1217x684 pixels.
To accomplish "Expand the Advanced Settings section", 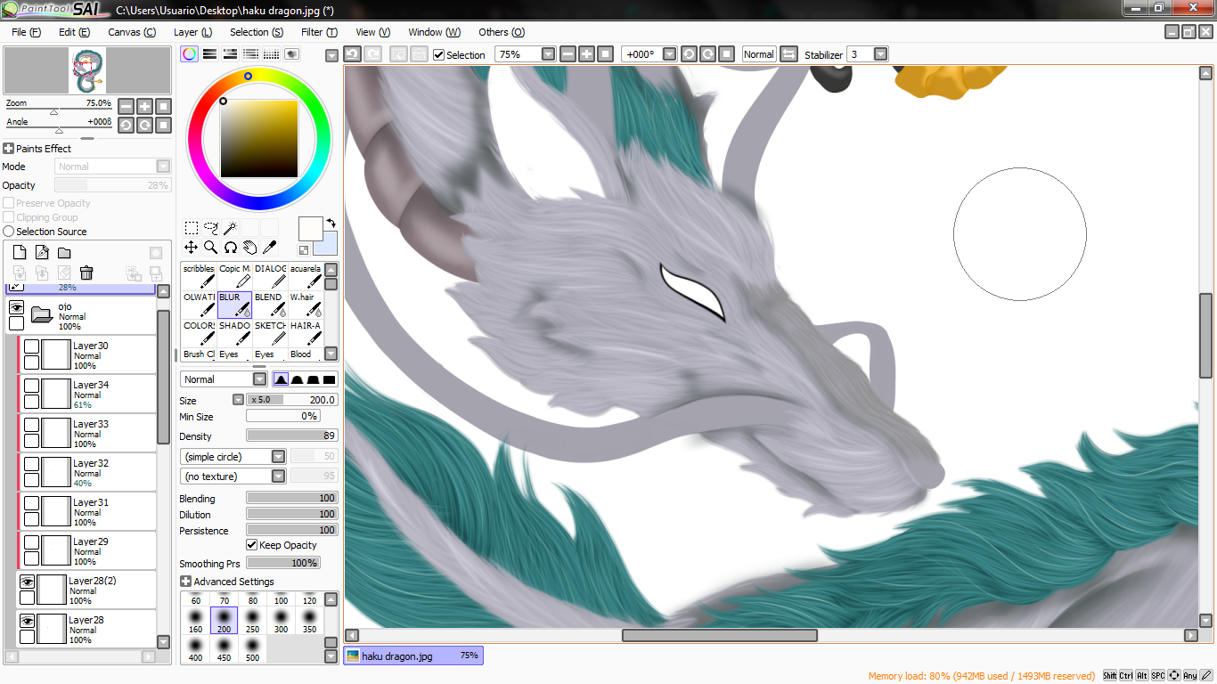I will (185, 582).
